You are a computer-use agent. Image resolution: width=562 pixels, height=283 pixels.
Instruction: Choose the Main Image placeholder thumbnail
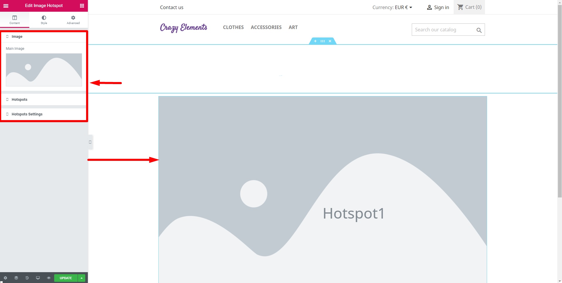(44, 70)
